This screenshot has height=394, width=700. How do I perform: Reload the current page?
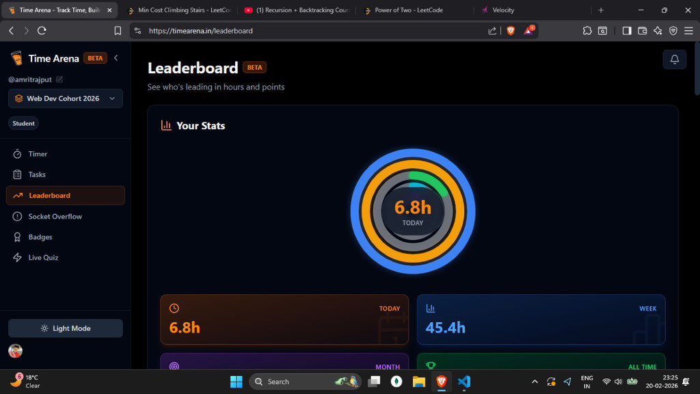[x=42, y=30]
